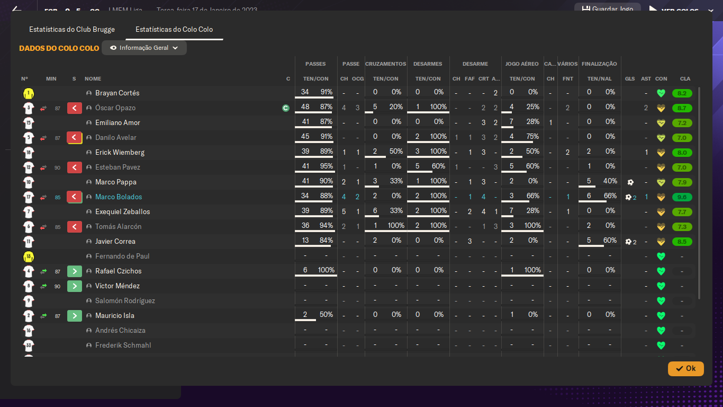The width and height of the screenshot is (723, 407).
Task: Click the eye icon in the Informação Geral selector
Action: (113, 48)
